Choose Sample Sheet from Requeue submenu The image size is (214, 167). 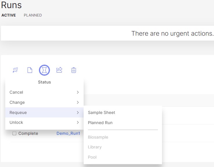tap(101, 112)
